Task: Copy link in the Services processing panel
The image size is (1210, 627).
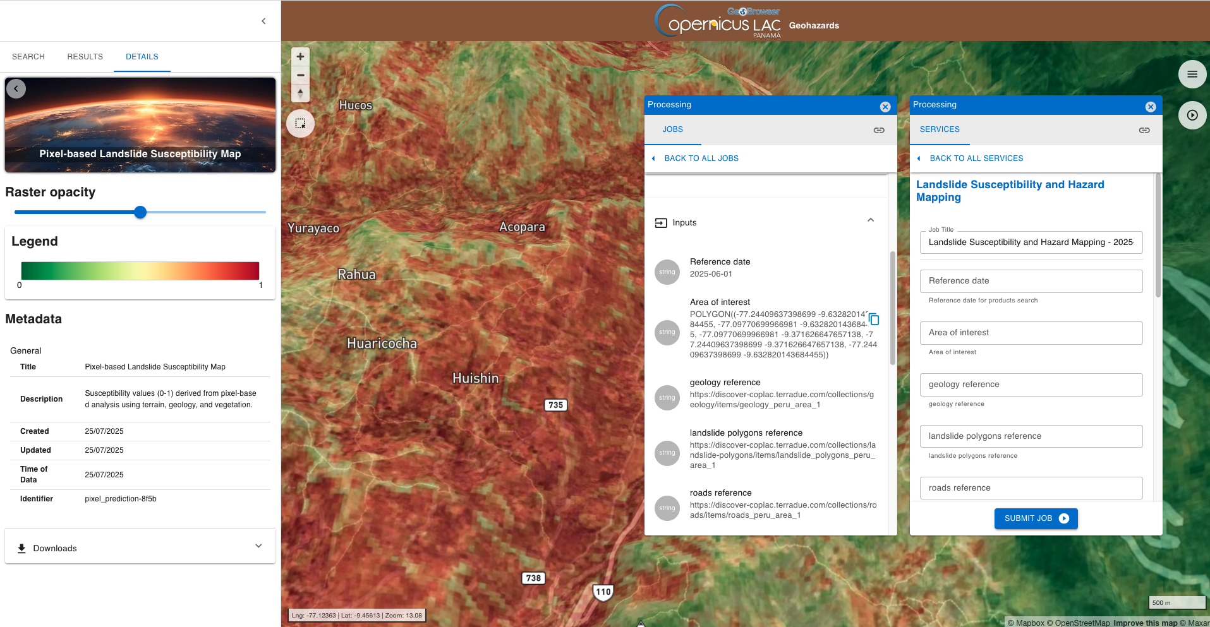Action: 1144,130
